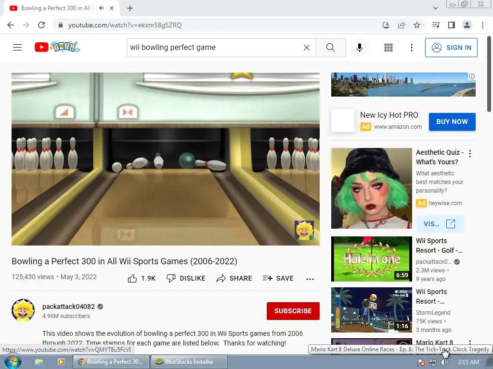Image resolution: width=493 pixels, height=369 pixels.
Task: Go back with browser back arrow
Action: tap(11, 25)
